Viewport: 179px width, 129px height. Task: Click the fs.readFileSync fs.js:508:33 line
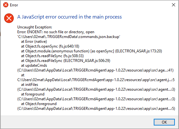[x=52, y=56]
